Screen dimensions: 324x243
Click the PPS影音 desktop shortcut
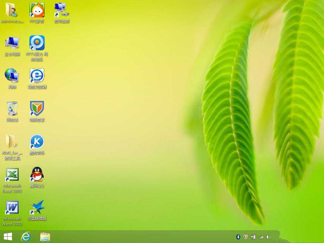pyautogui.click(x=37, y=10)
